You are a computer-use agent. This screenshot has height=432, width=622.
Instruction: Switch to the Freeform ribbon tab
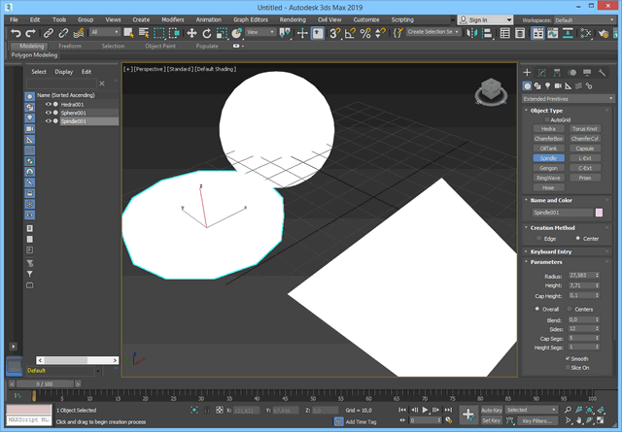tap(70, 46)
